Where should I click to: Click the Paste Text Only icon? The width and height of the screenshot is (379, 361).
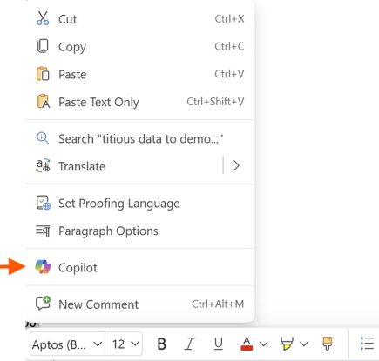[44, 101]
